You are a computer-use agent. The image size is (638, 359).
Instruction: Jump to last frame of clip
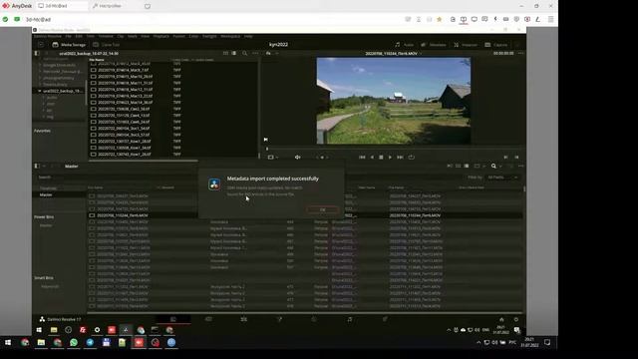[400, 158]
